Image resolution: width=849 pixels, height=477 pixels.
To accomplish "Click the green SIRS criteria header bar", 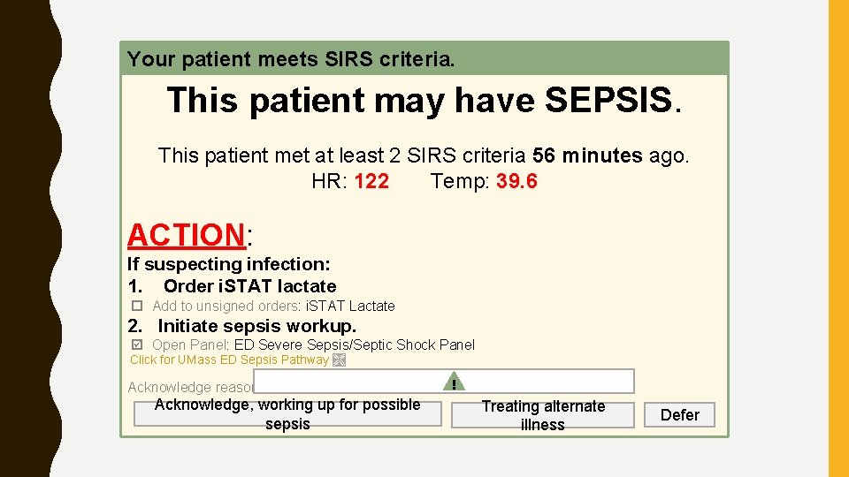I will (424, 59).
